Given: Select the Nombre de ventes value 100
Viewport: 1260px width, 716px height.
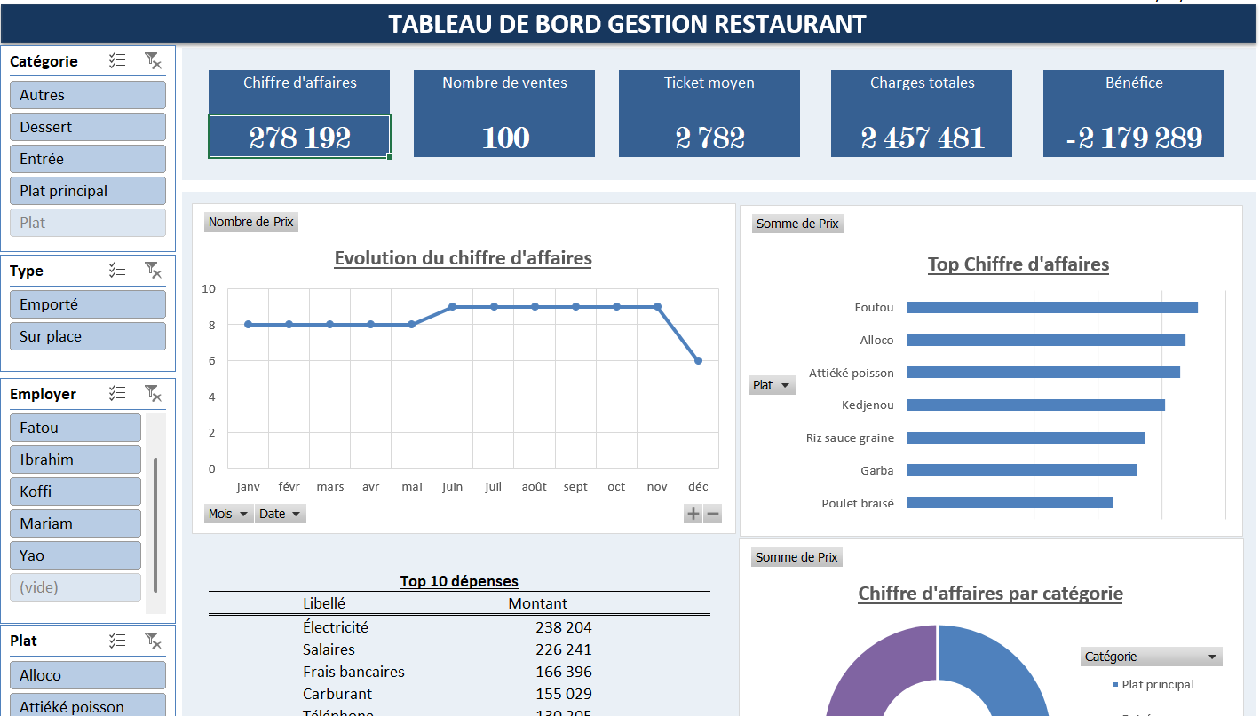Looking at the screenshot, I should [505, 137].
